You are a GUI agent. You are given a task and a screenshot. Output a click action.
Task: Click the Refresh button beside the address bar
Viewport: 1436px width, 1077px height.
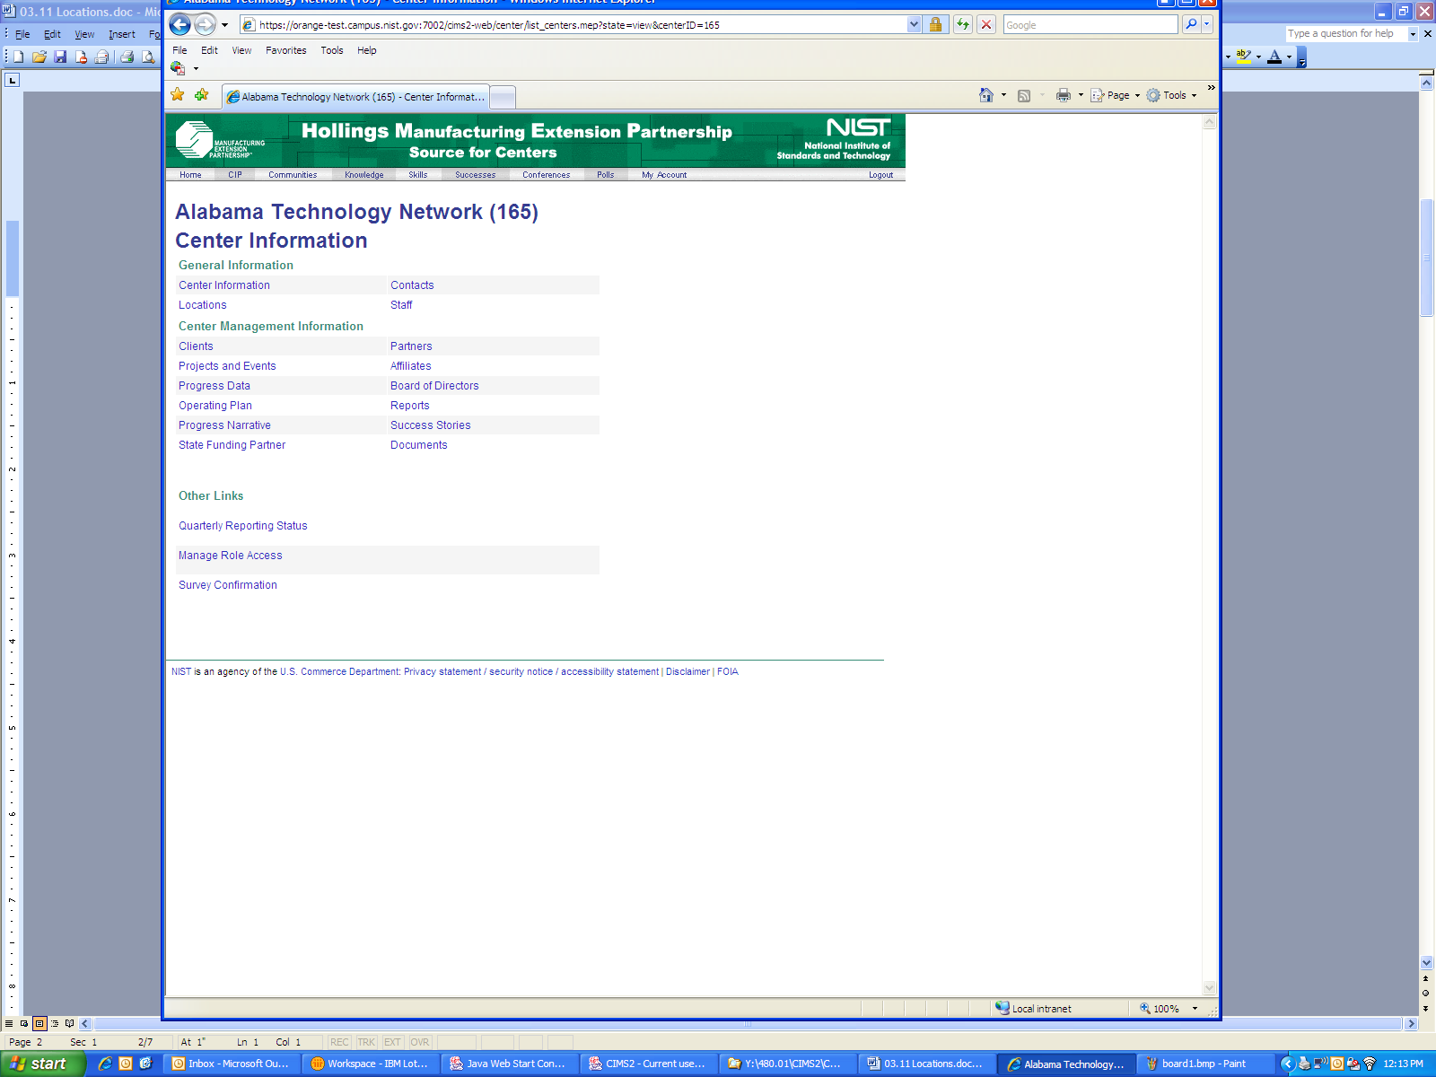click(x=963, y=24)
